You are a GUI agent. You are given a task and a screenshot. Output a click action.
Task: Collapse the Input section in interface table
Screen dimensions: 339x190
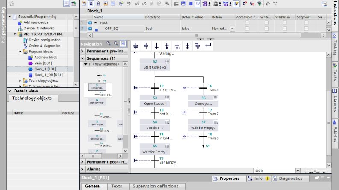coord(96,23)
